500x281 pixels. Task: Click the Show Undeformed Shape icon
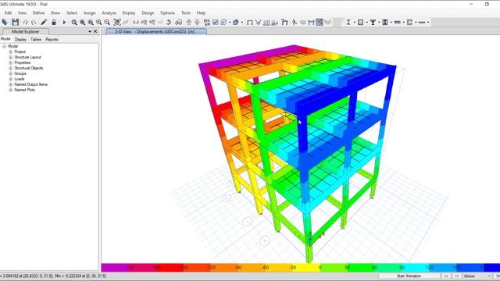coord(250,23)
